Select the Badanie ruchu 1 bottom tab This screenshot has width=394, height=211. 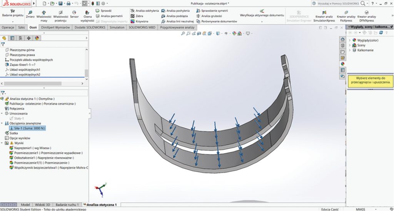point(67,205)
